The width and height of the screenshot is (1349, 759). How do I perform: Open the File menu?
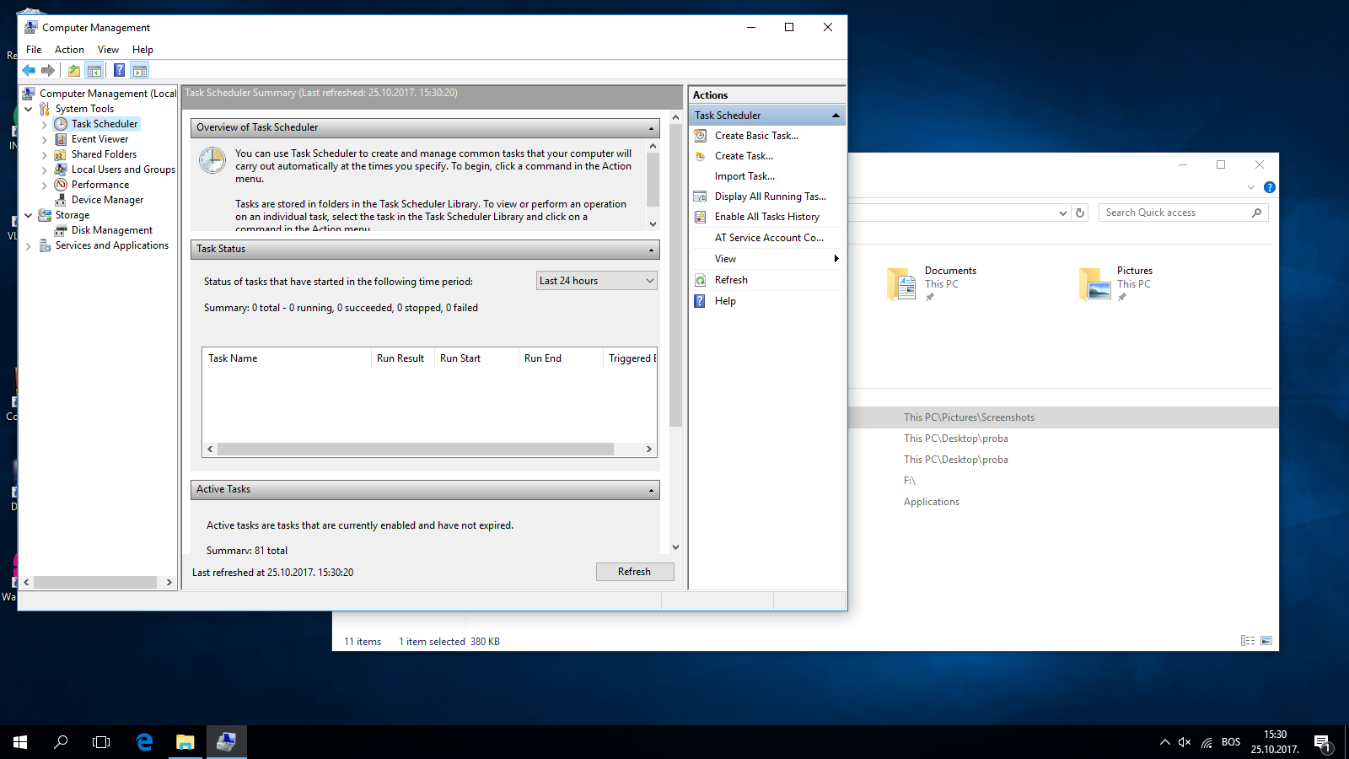pos(34,50)
